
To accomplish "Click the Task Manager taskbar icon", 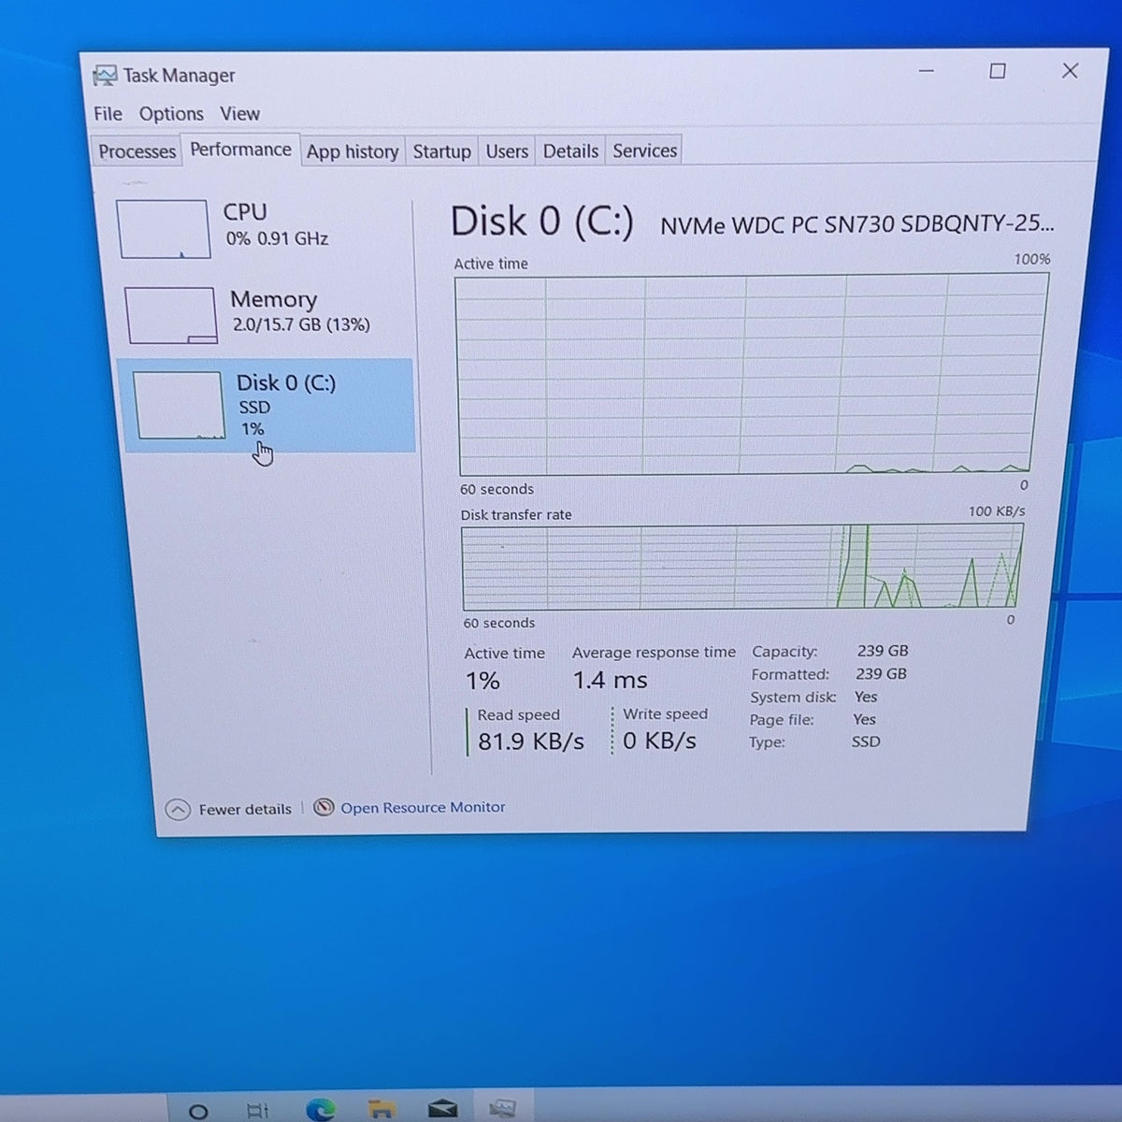I will click(503, 1109).
